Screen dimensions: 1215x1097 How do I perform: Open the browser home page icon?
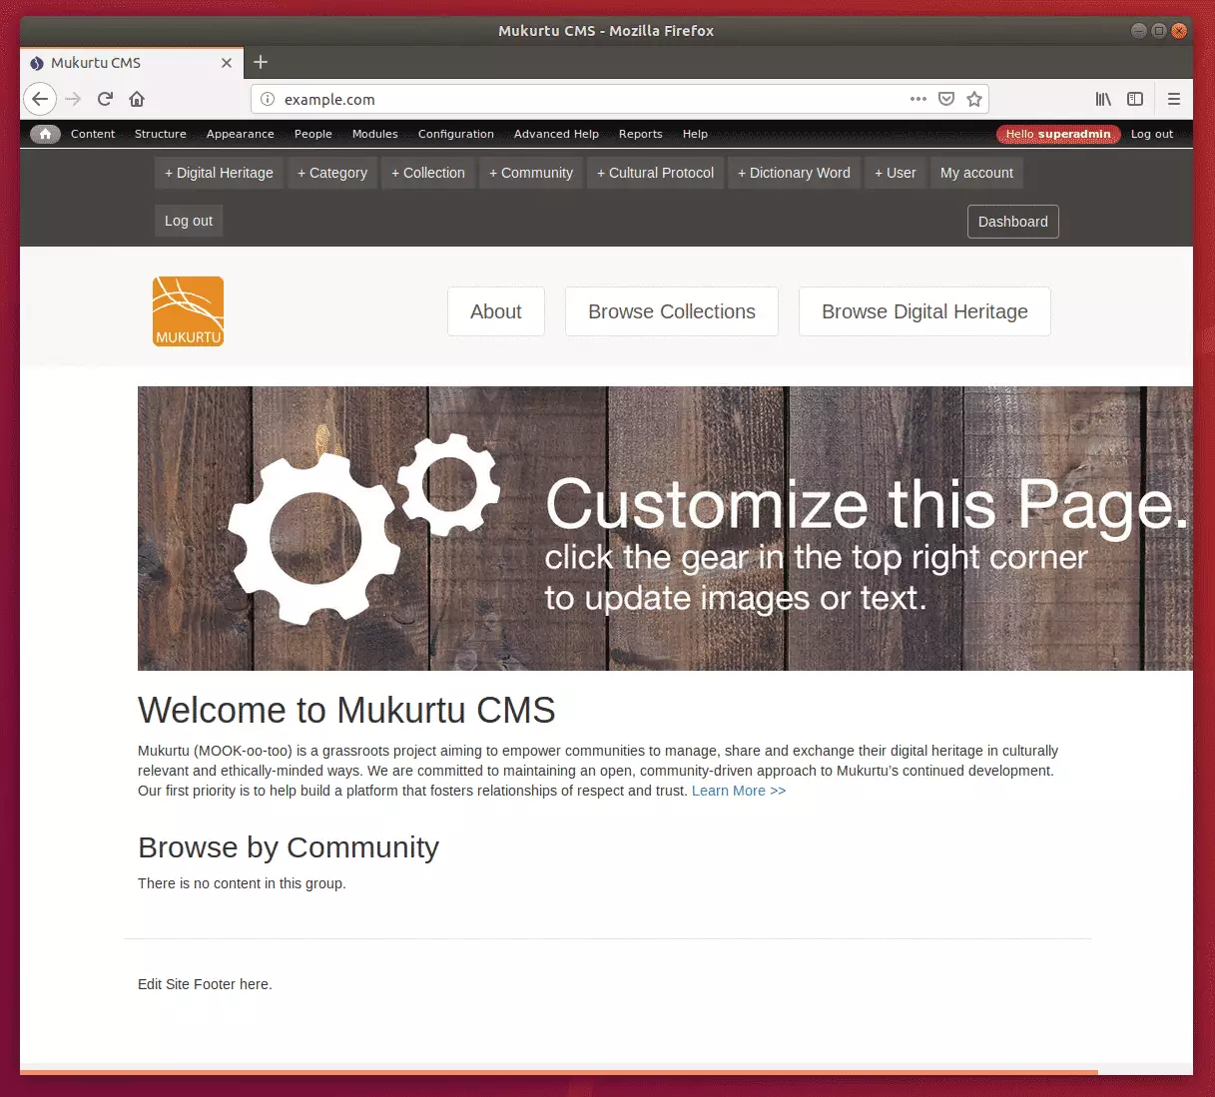coord(137,99)
